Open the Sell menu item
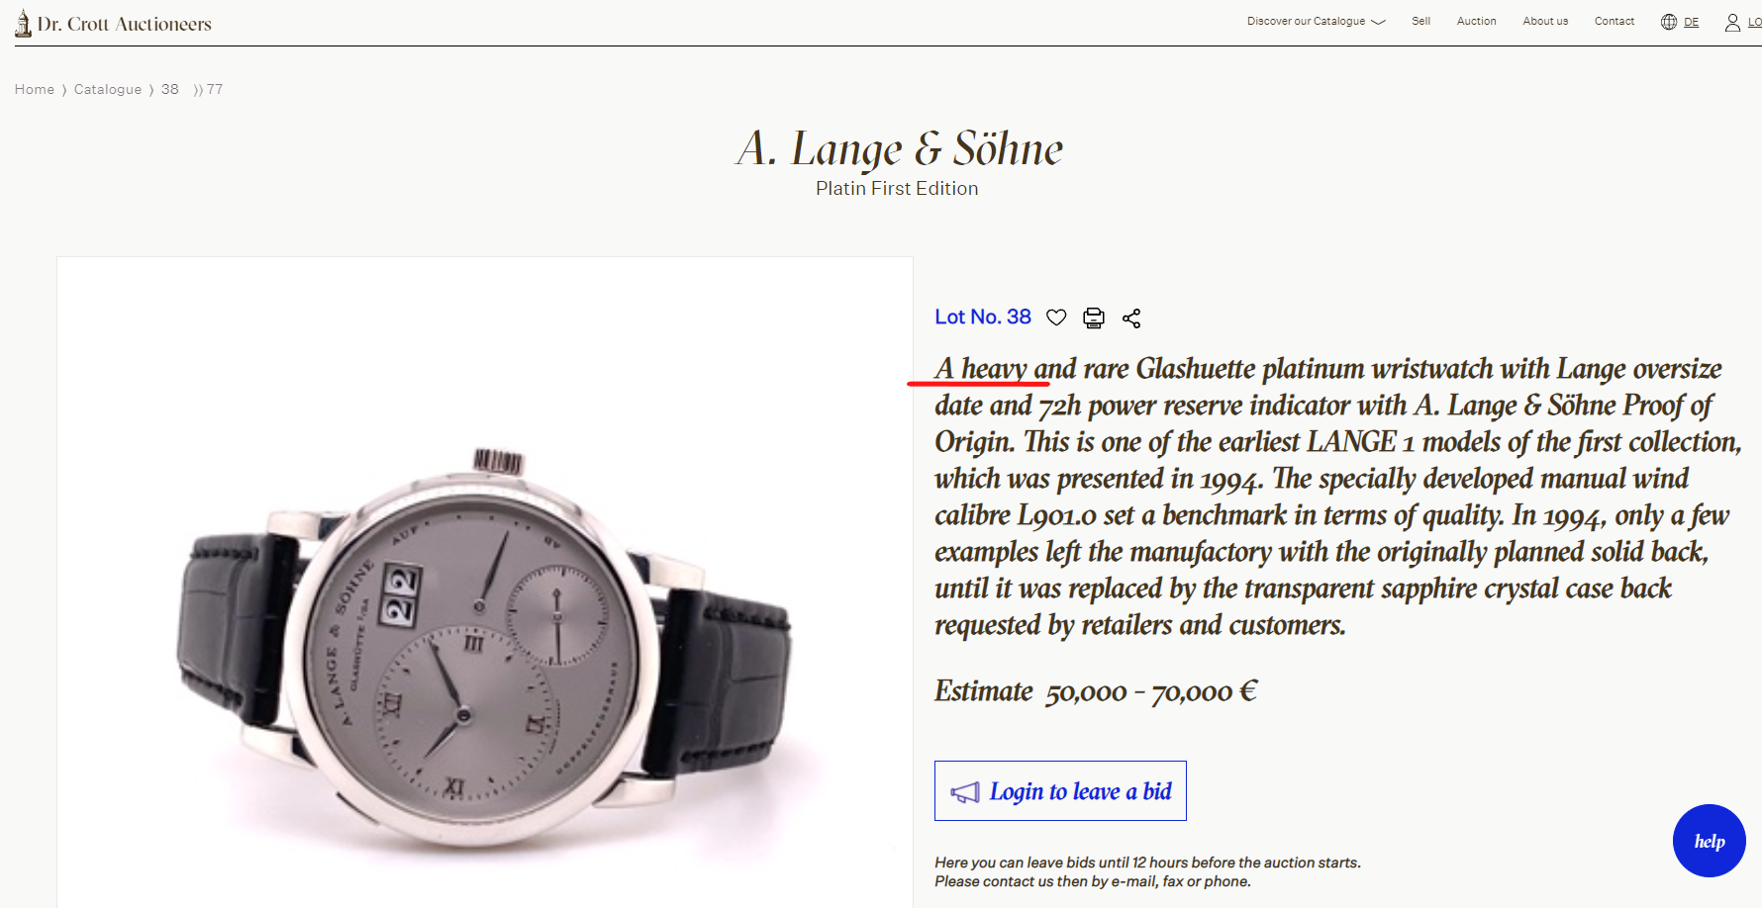Image resolution: width=1762 pixels, height=908 pixels. coord(1420,22)
